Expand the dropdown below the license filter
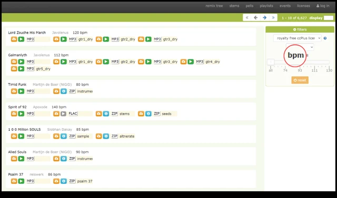Image resolution: width=337 pixels, height=198 pixels. tap(300, 47)
